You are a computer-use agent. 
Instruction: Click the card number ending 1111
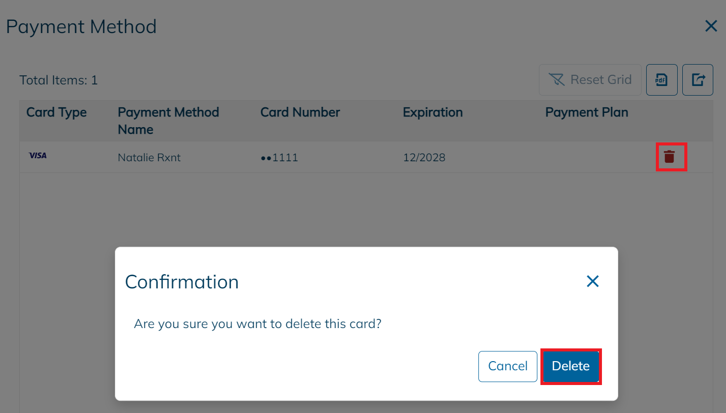click(x=279, y=158)
